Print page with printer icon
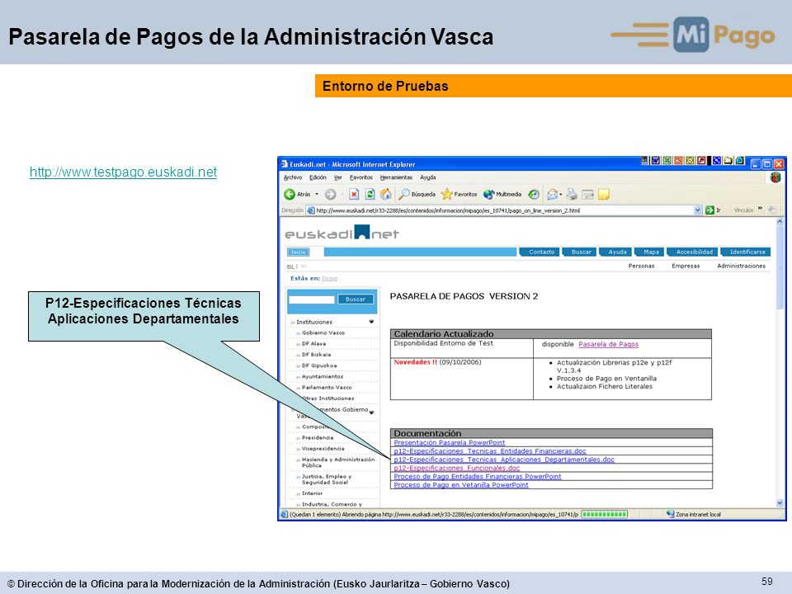The width and height of the screenshot is (792, 594). pyautogui.click(x=572, y=195)
